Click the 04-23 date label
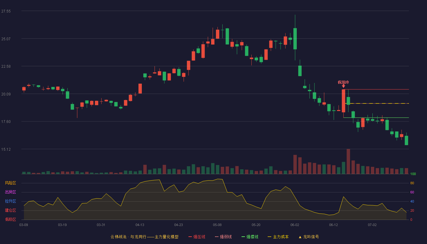The image size is (427, 244). (x=178, y=225)
